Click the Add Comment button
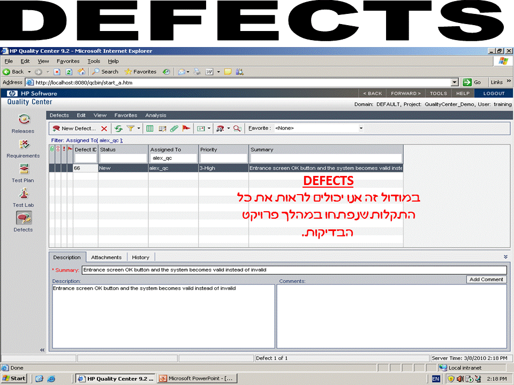Image resolution: width=514 pixels, height=385 pixels. [x=486, y=280]
